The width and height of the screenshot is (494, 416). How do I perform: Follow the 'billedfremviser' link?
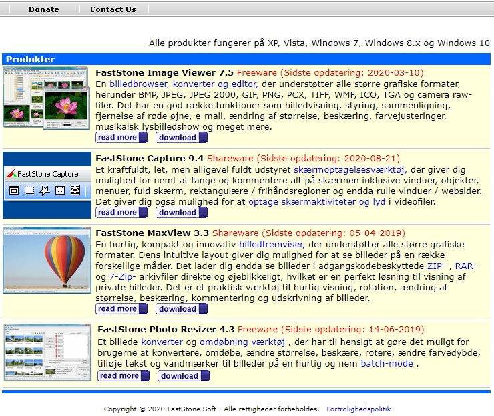(272, 245)
